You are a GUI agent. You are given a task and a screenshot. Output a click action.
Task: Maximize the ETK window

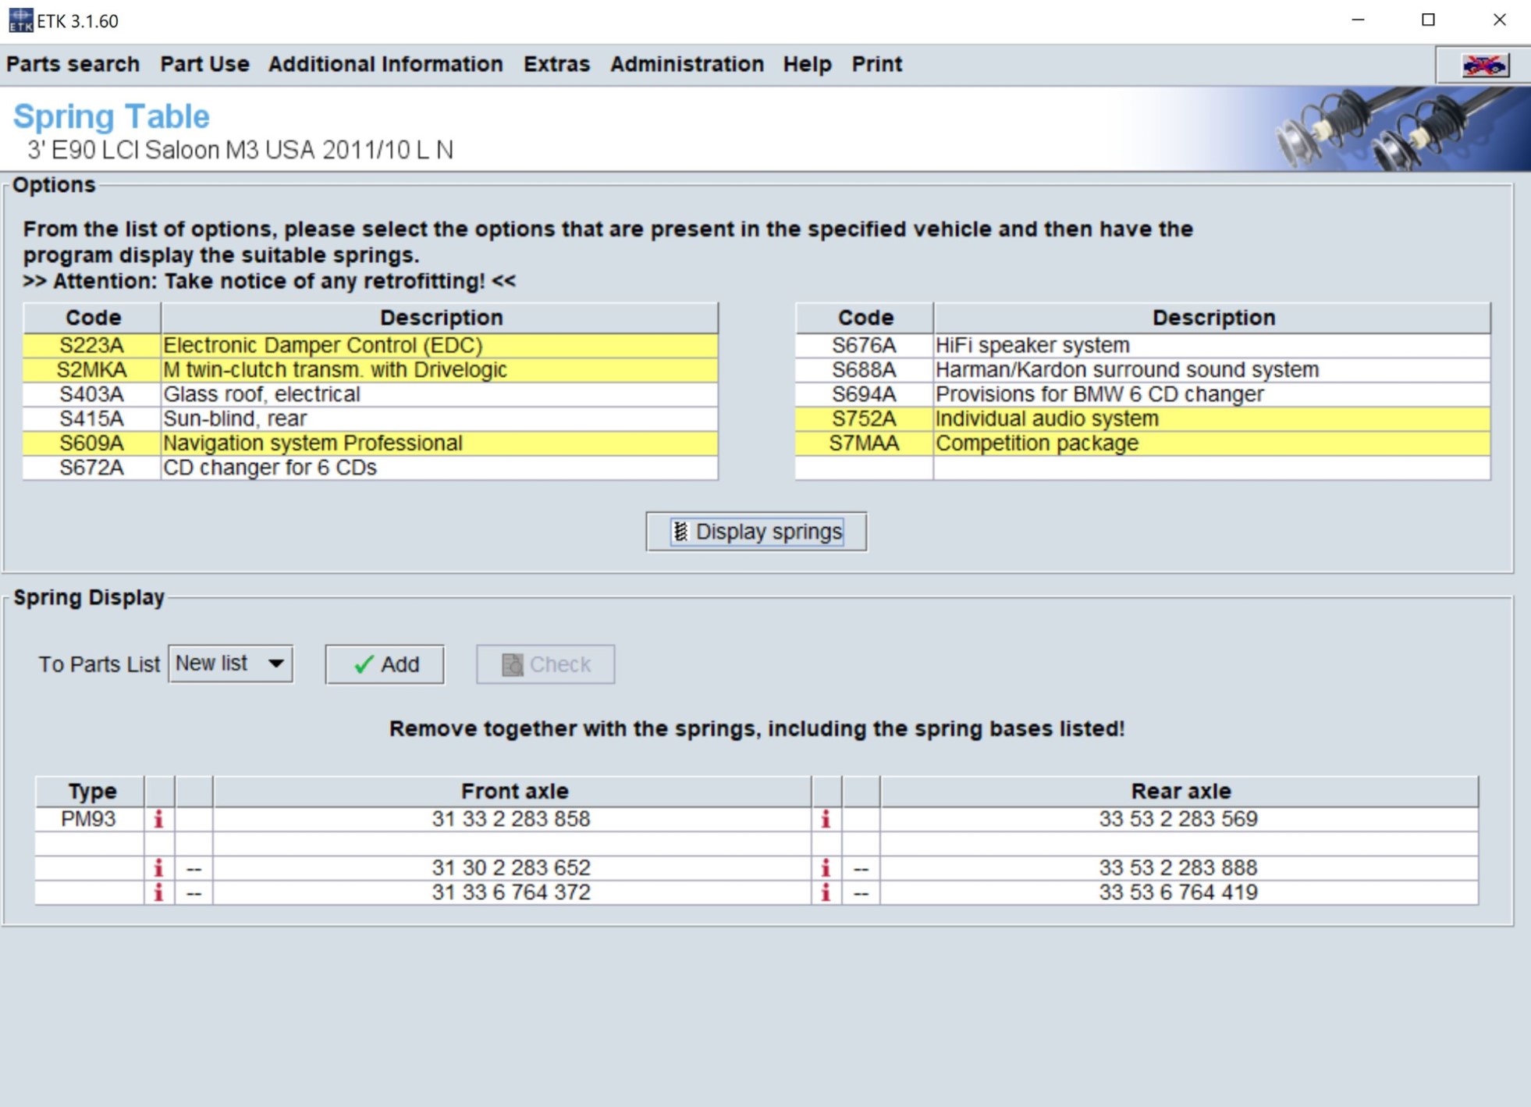pos(1428,20)
